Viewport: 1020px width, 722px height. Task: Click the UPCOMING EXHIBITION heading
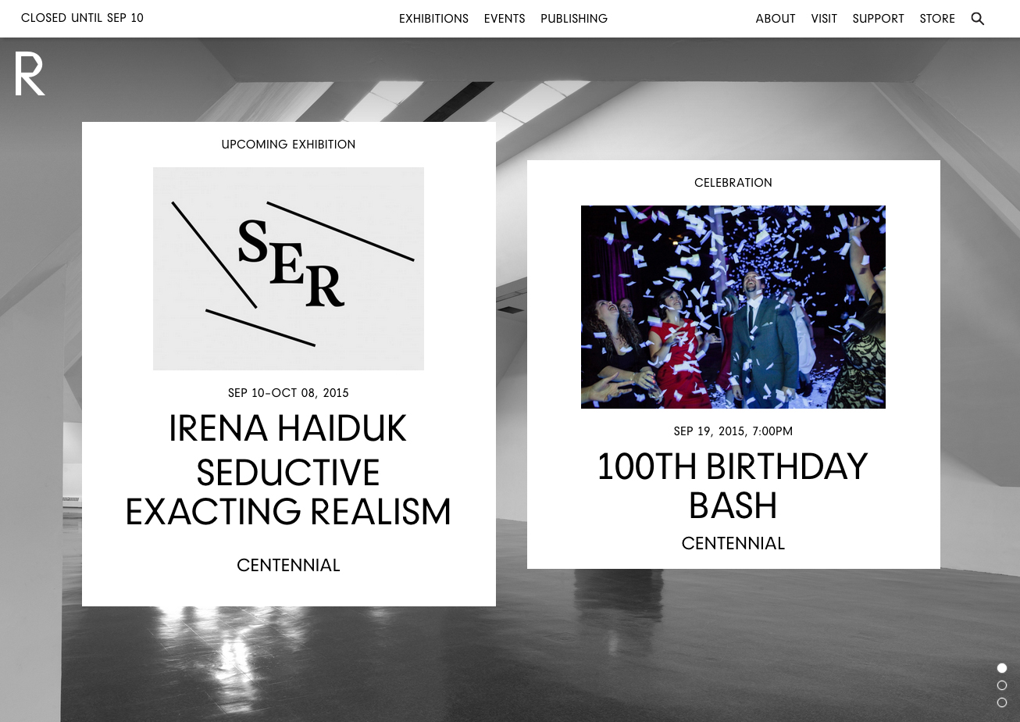pos(288,144)
